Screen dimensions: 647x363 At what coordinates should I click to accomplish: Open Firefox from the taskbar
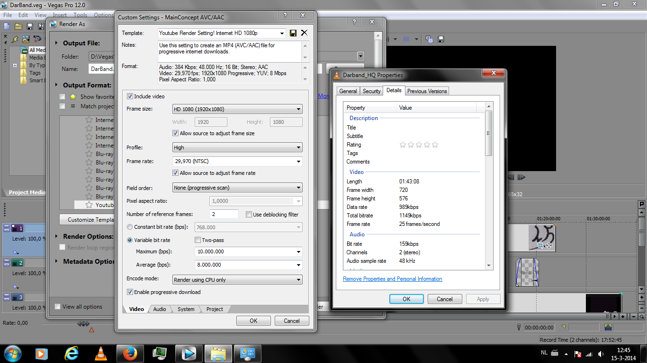129,353
